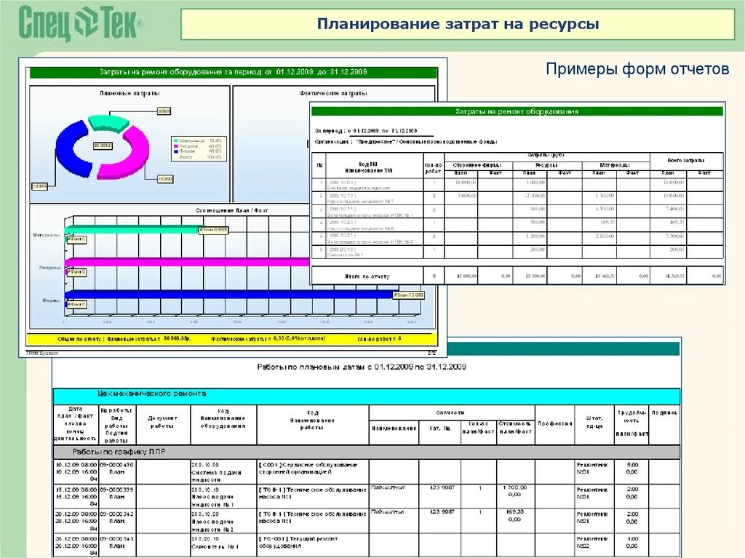Image resolution: width=745 pixels, height=558 pixels.
Task: Click the 'Организация' line in cost report
Action: pos(406,142)
